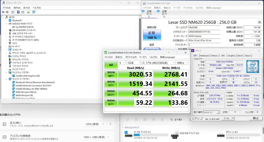Image resolution: width=264 pixels, height=142 pixels.
Task: Open the test count dropdown showing 5
Action: coord(122,63)
